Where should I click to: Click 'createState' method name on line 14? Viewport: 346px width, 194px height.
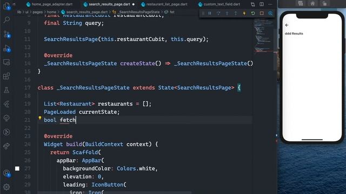tap(137, 64)
